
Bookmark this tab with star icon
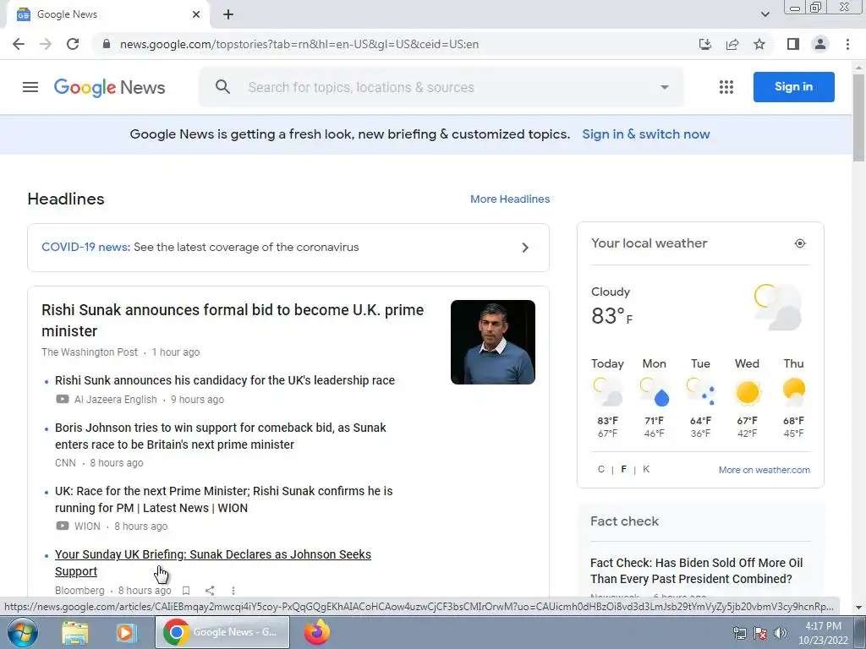click(x=759, y=44)
